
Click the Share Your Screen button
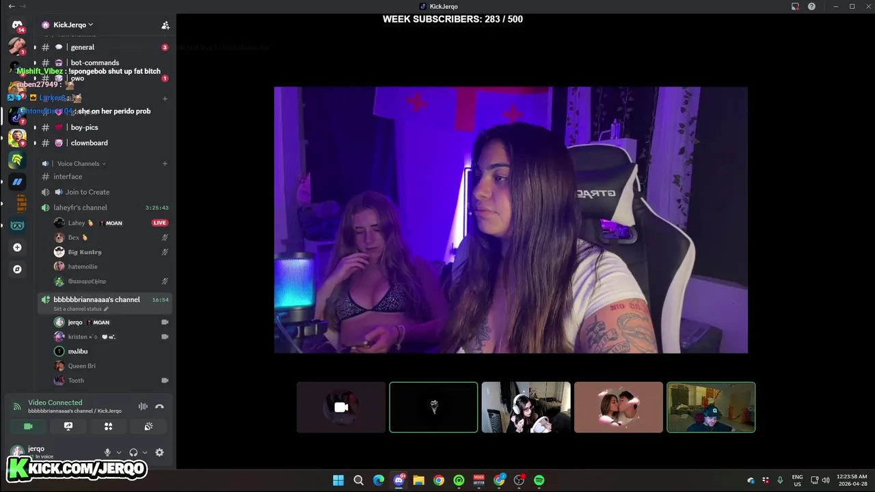(x=68, y=426)
